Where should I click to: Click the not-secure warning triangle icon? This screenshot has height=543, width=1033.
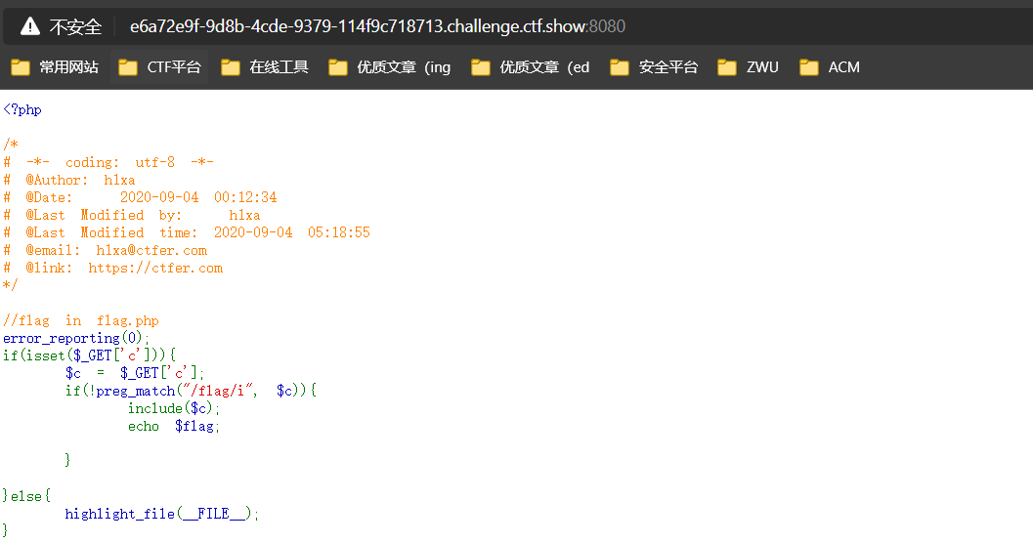[x=29, y=26]
